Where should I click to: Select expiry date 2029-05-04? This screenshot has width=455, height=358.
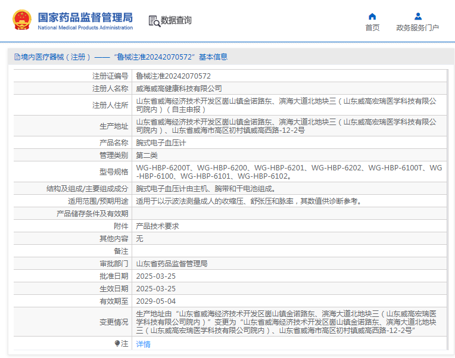pyautogui.click(x=156, y=301)
